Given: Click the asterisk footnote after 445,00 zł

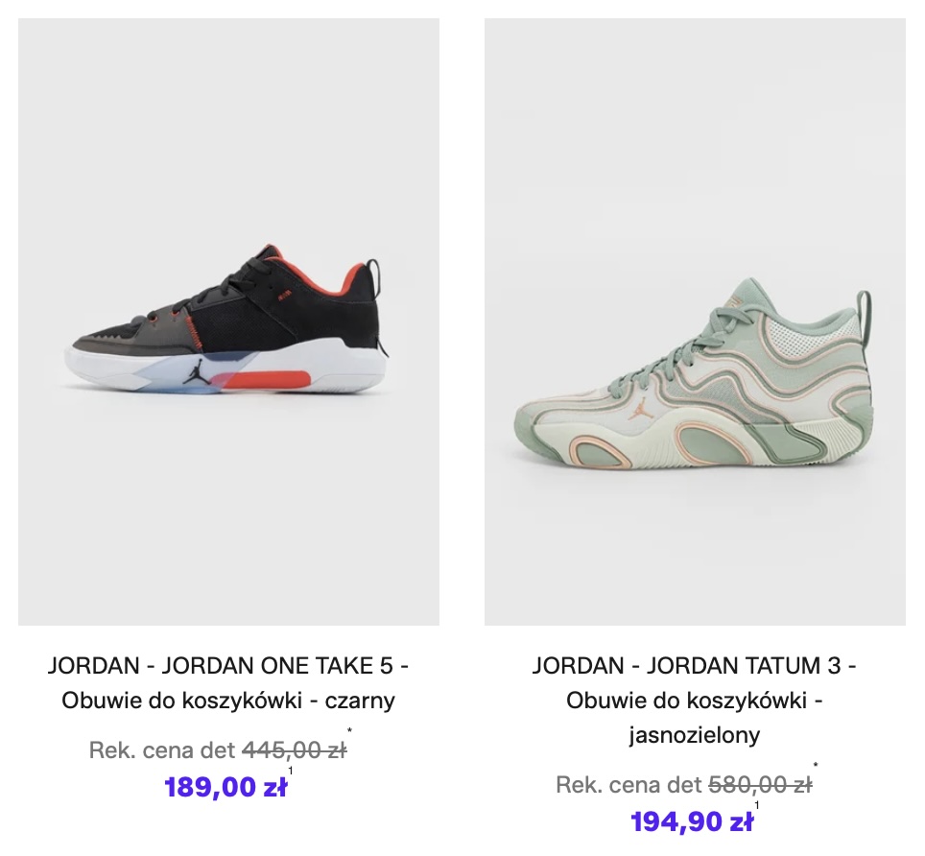Looking at the screenshot, I should tap(350, 731).
